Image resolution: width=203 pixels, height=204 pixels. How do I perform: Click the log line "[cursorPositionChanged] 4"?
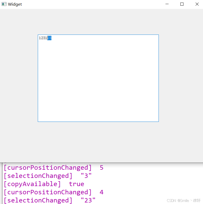click(x=53, y=192)
